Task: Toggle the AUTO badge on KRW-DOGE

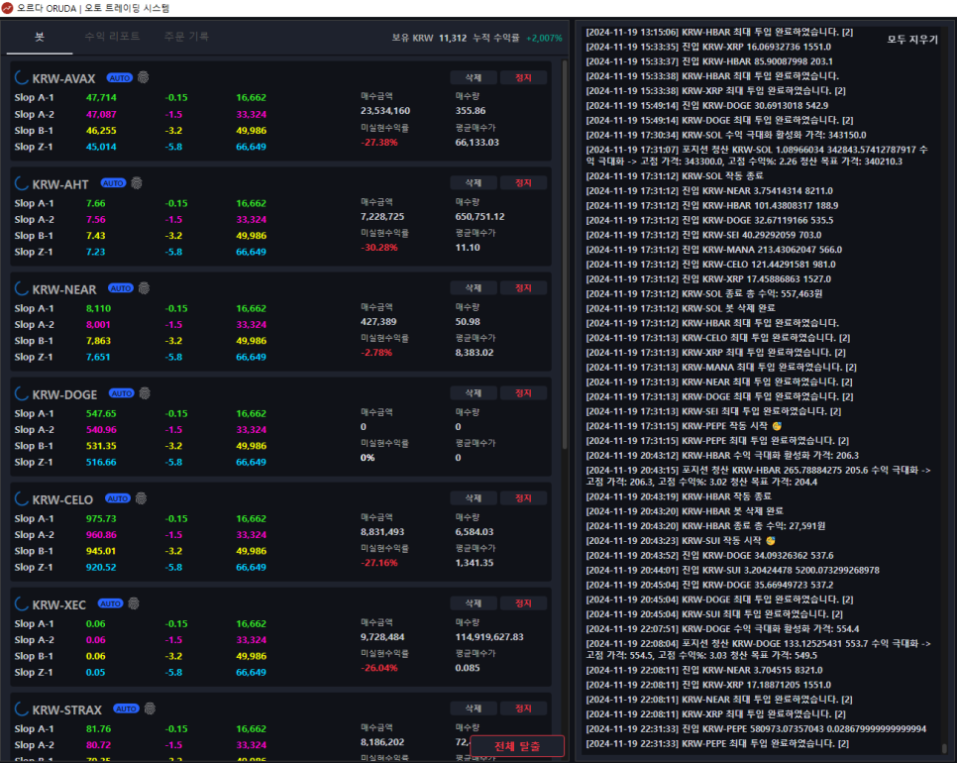Action: (122, 393)
